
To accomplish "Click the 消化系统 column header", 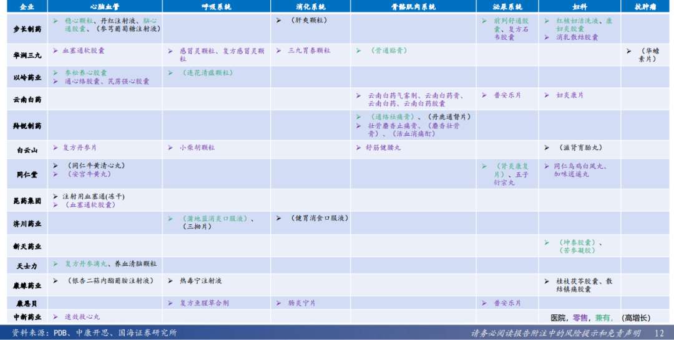I will (x=310, y=6).
